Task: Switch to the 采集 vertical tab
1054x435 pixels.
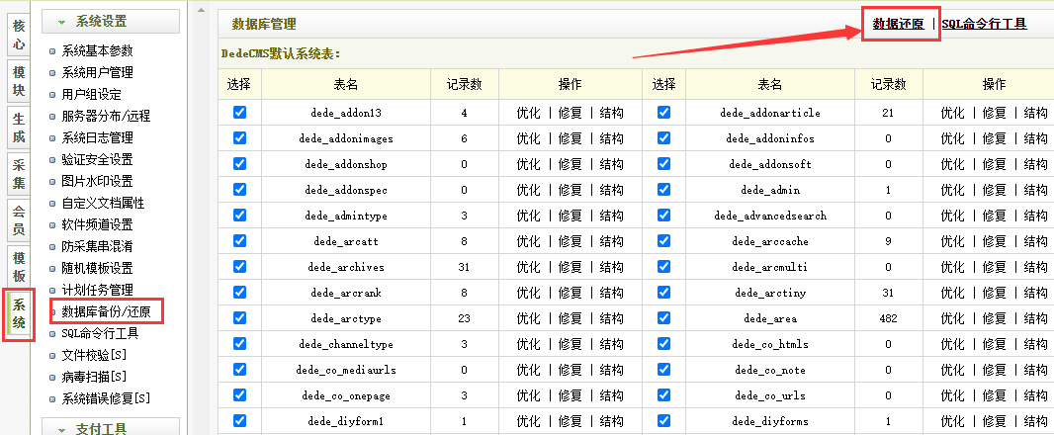Action: tap(19, 176)
